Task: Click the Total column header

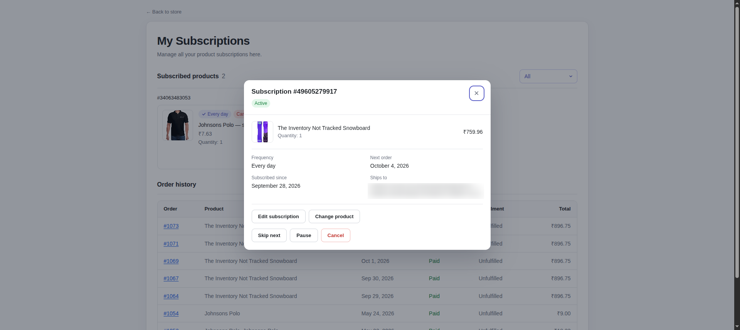Action: tap(565, 209)
